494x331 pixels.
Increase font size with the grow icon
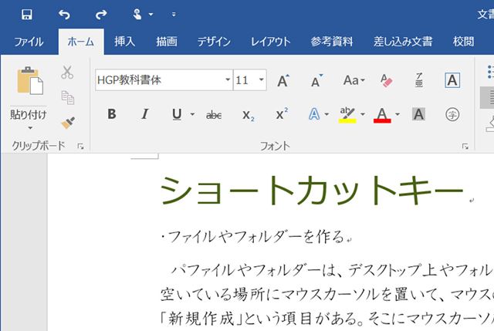pyautogui.click(x=283, y=80)
